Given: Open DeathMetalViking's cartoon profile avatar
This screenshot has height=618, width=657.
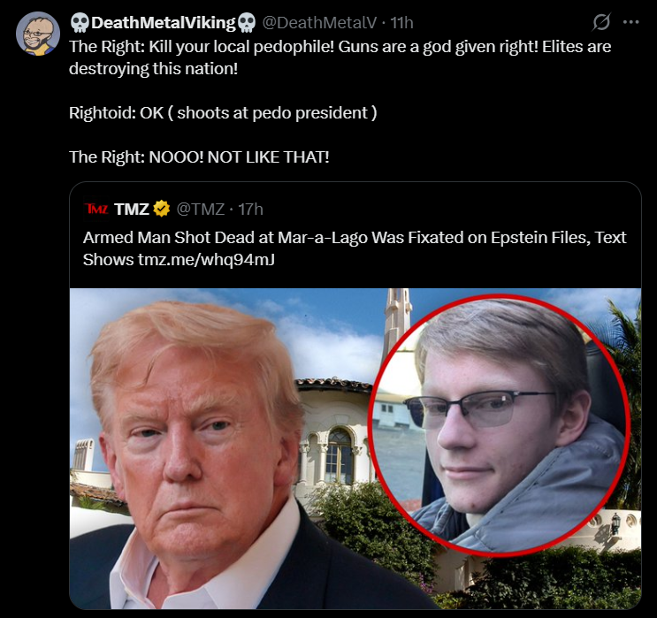Looking at the screenshot, I should pyautogui.click(x=38, y=34).
